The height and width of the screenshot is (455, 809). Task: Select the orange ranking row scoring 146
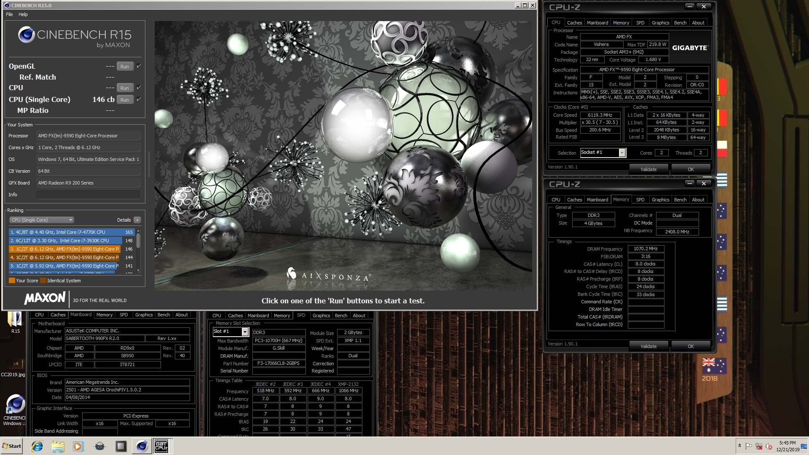(72, 249)
